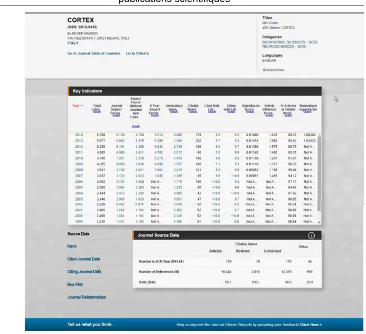Click the feedback 'Click Here >' link
Viewport: 366px width, 334px height.
[x=311, y=324]
